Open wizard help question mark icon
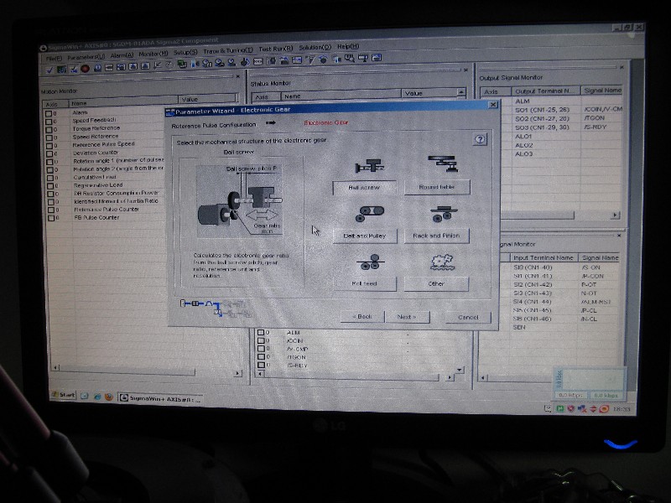Image resolution: width=671 pixels, height=503 pixels. [480, 140]
